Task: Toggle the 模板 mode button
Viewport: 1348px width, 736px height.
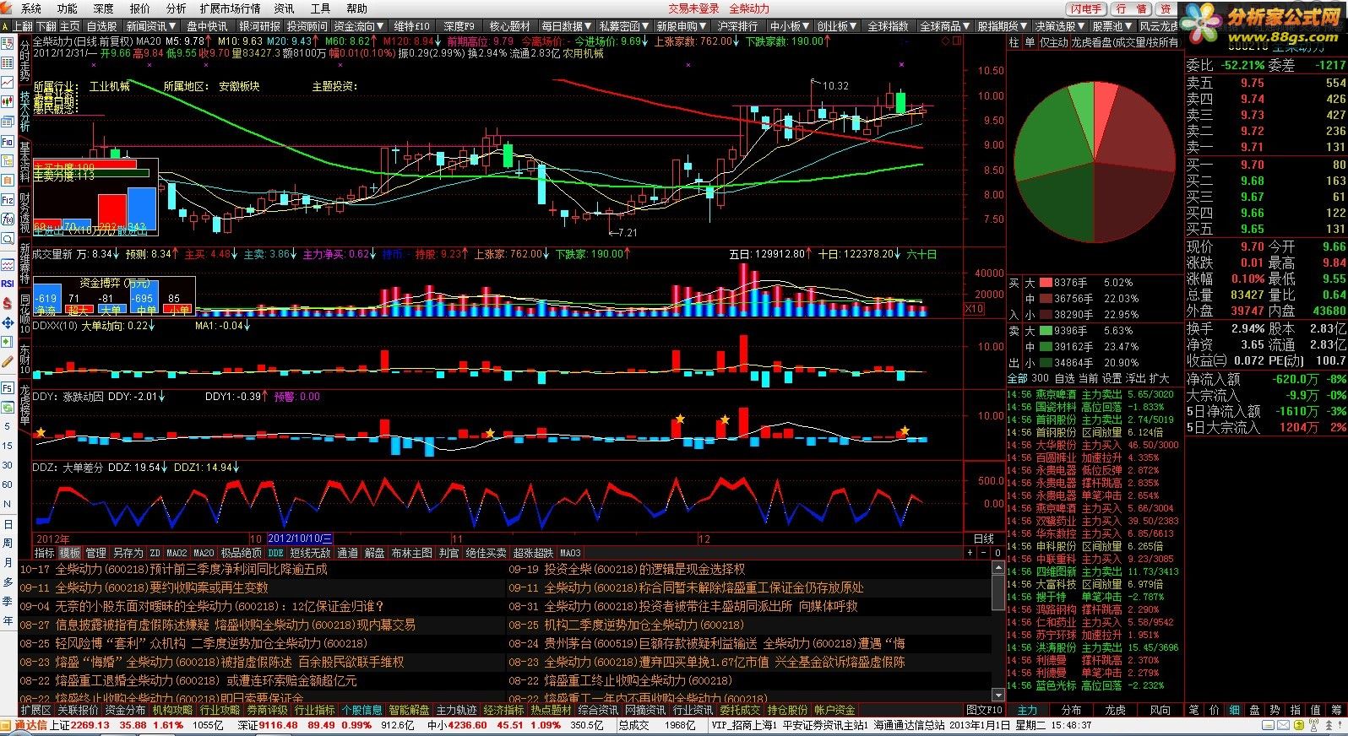Action: tap(70, 553)
